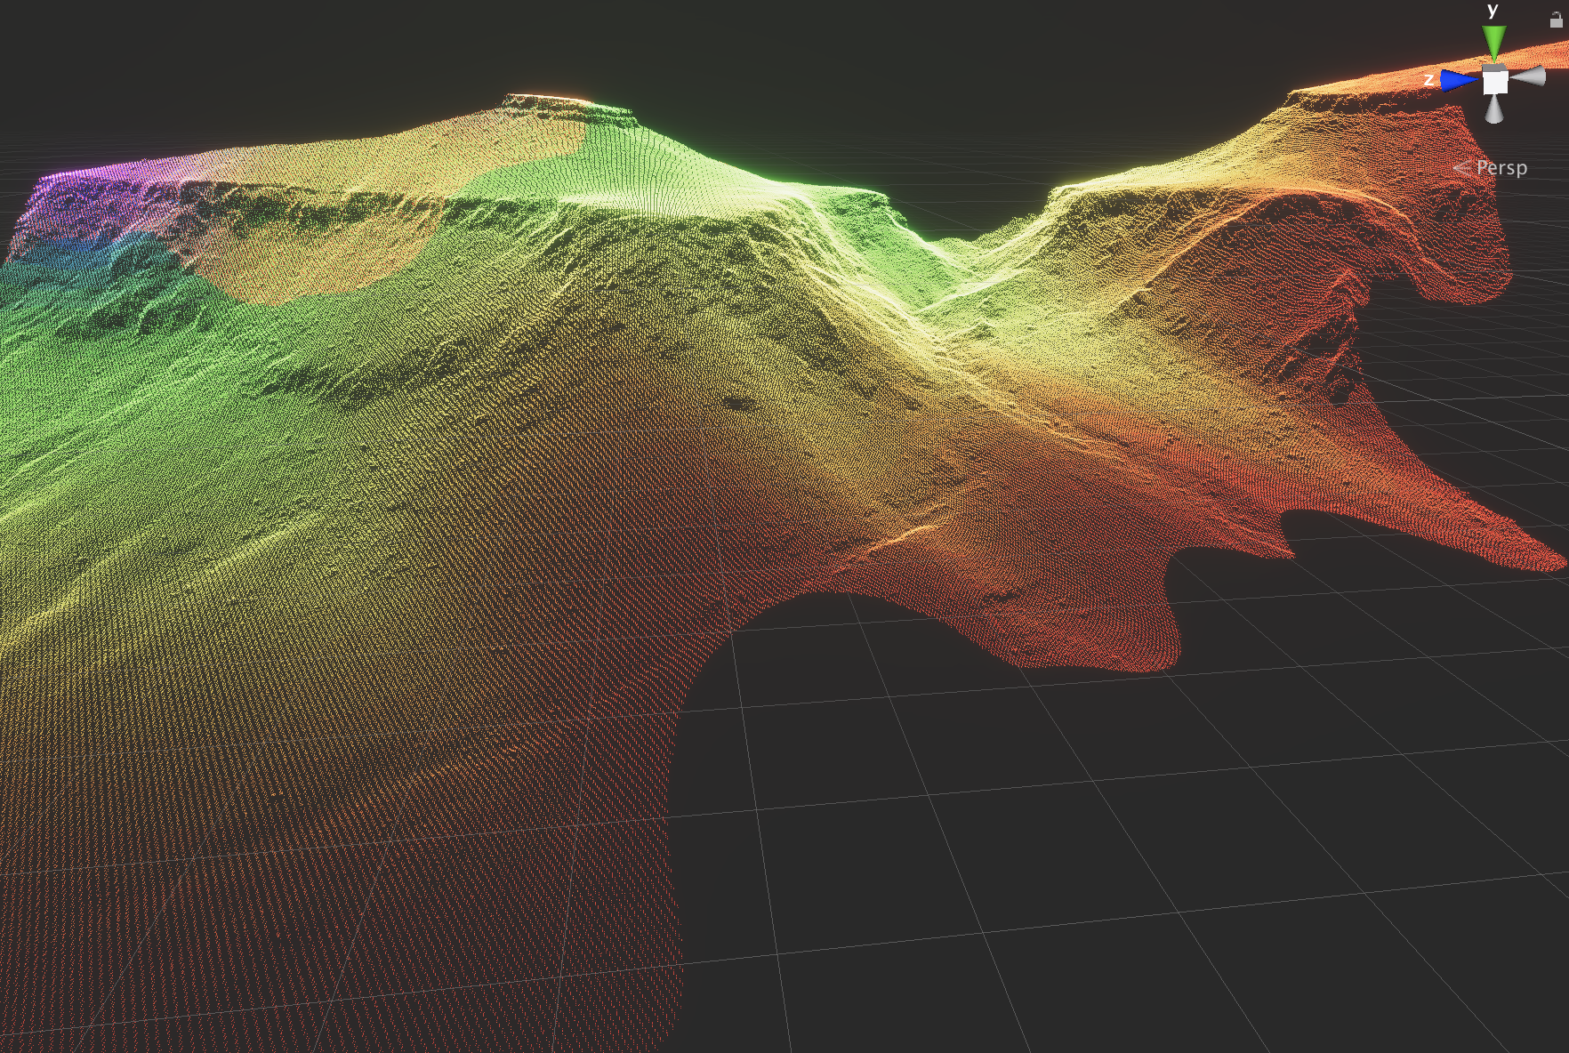Click the y axis label above the green cone
Image resolution: width=1569 pixels, height=1053 pixels.
click(x=1493, y=11)
